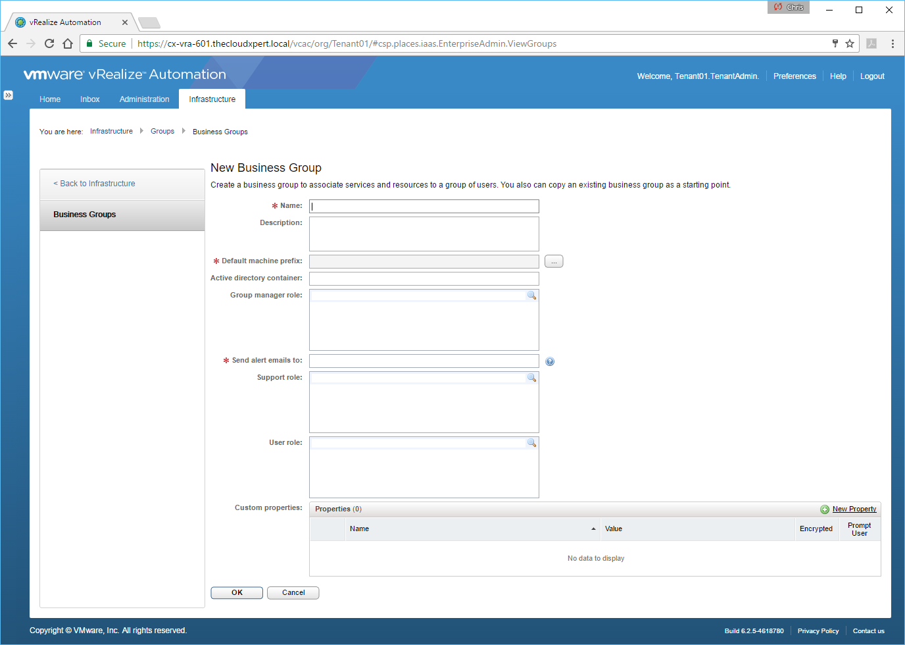This screenshot has height=645, width=905.
Task: Go Back to Infrastructure
Action: pyautogui.click(x=95, y=184)
